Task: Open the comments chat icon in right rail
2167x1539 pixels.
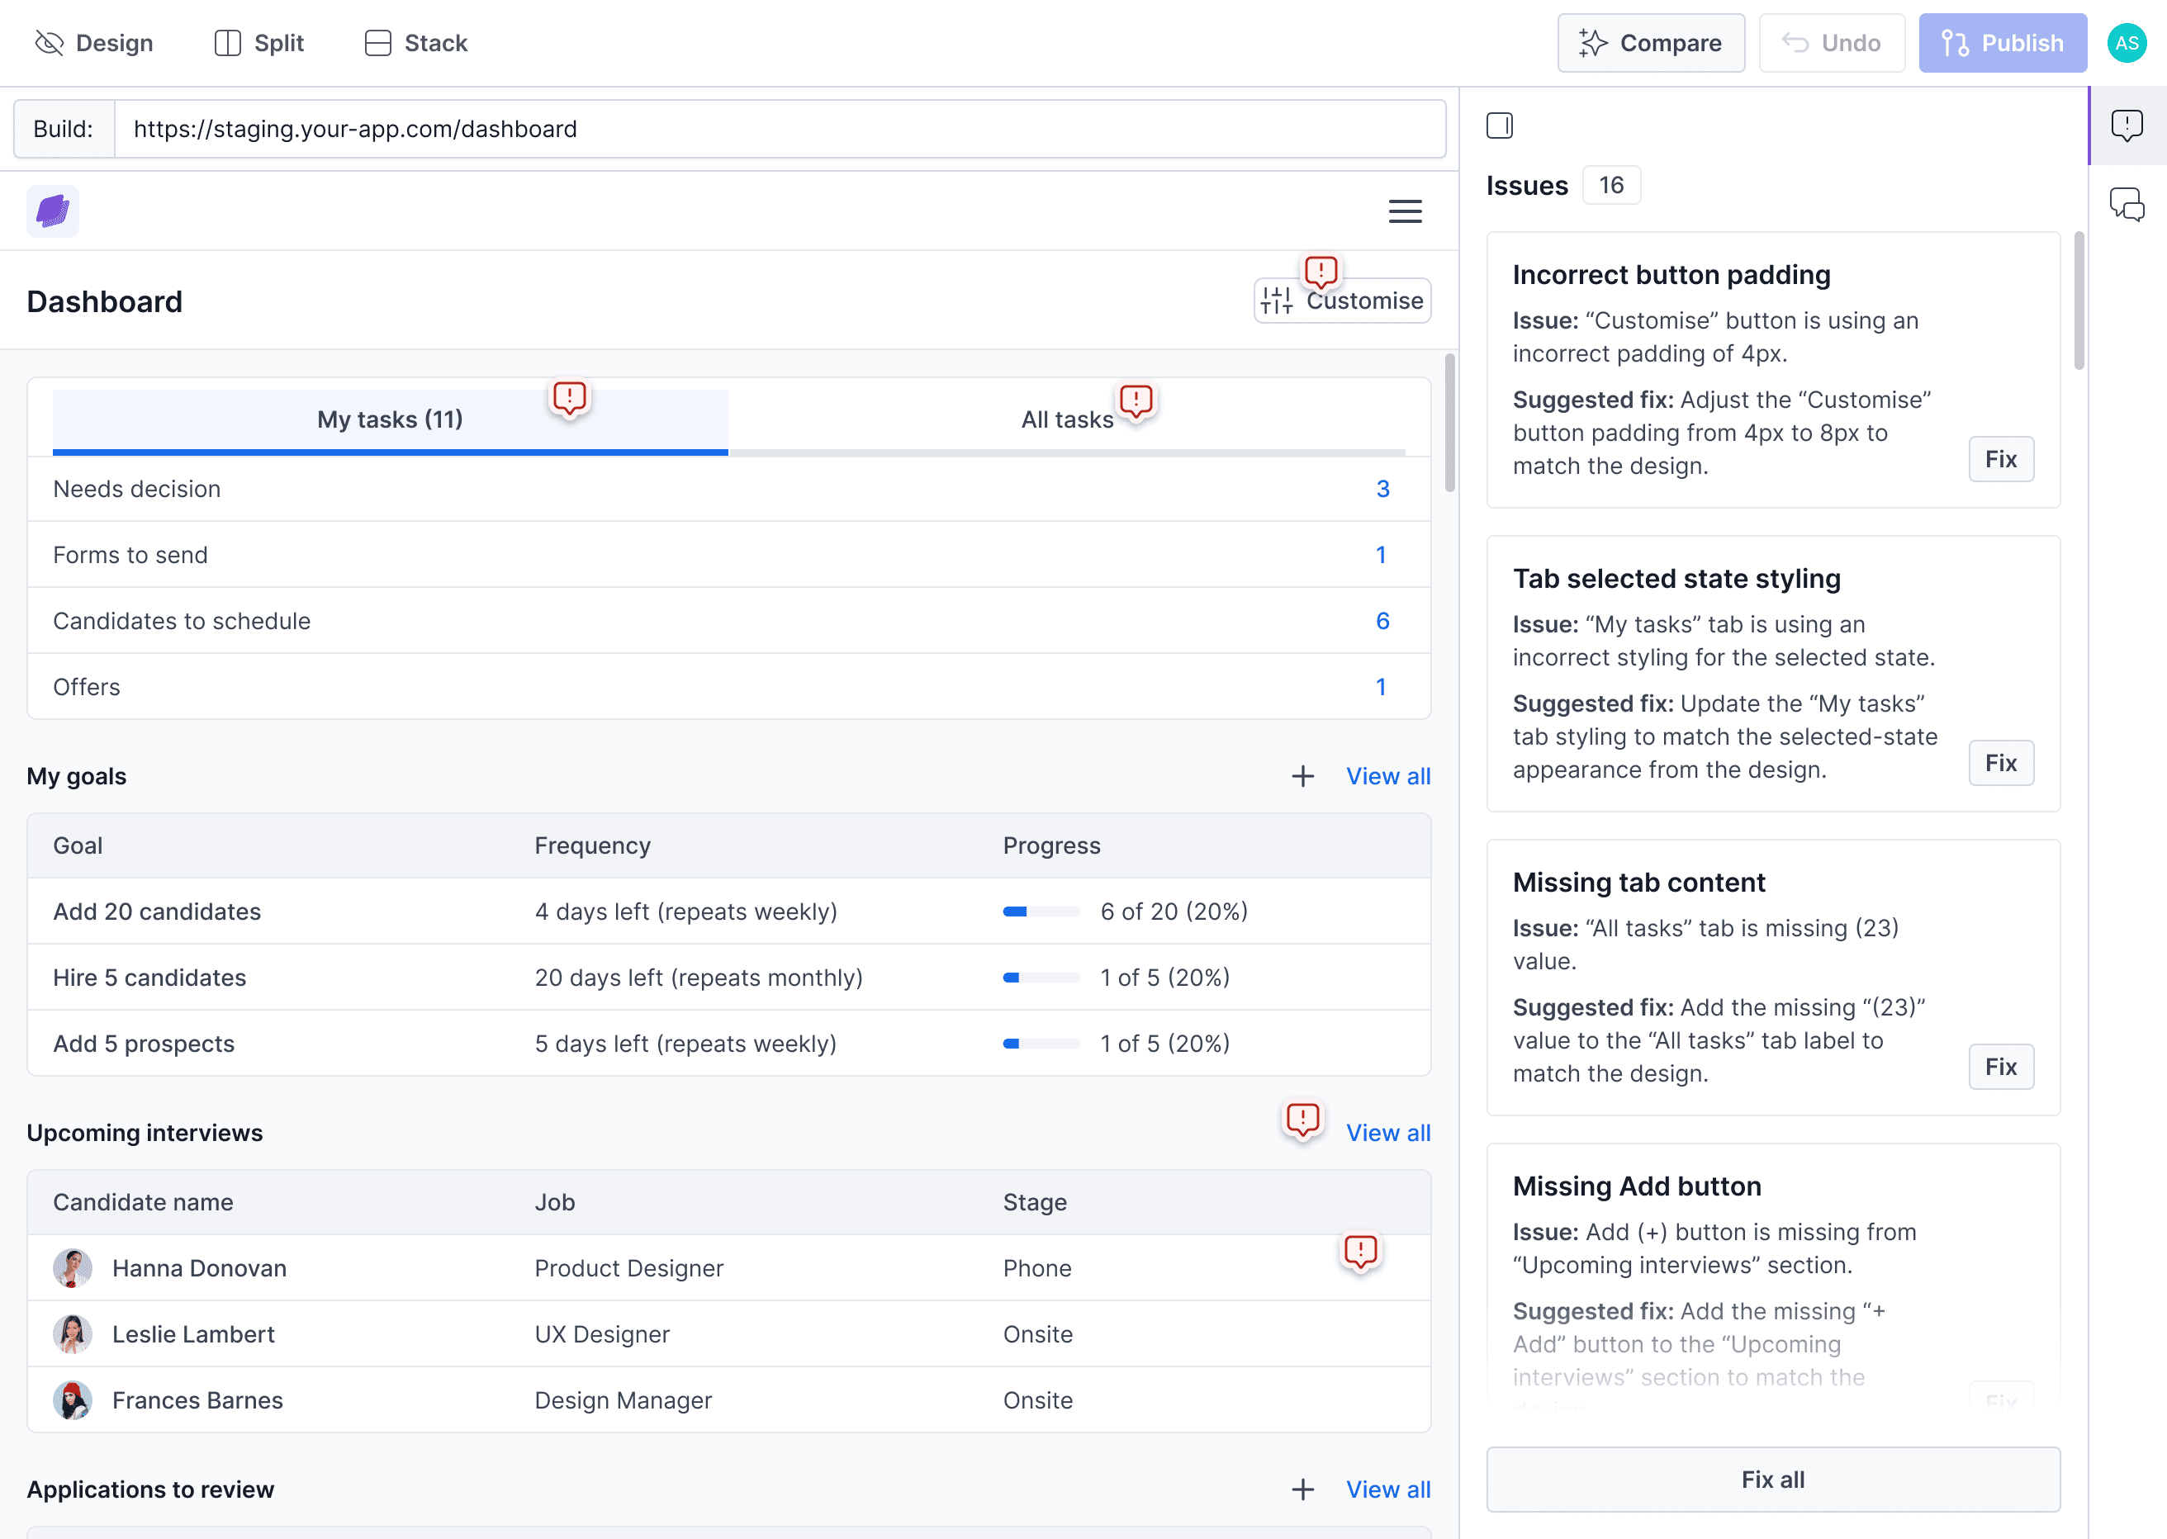Action: 2127,204
